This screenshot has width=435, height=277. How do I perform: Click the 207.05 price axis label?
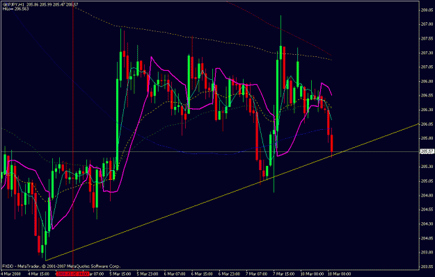(x=427, y=67)
